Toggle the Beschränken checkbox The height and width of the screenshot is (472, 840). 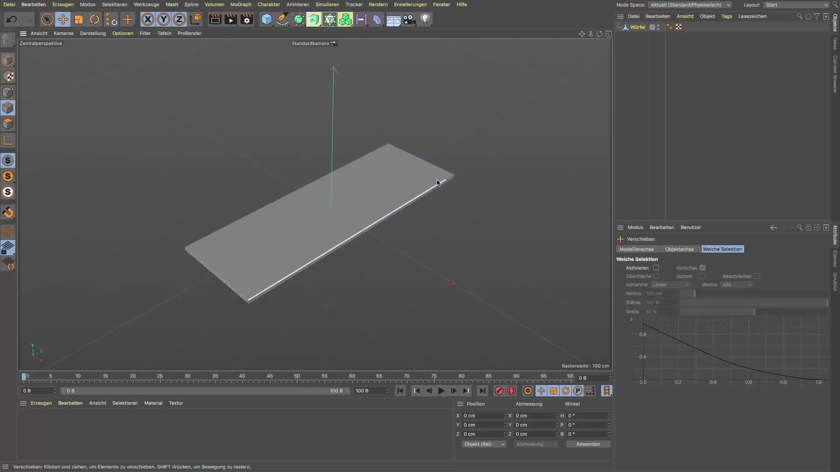coord(757,276)
